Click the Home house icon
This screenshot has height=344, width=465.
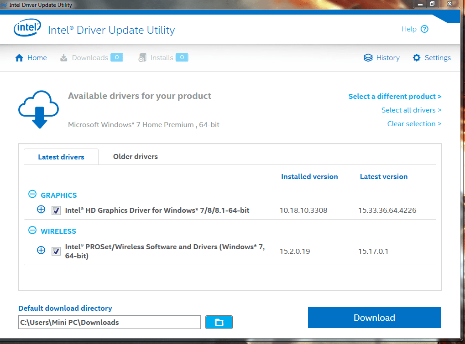[x=19, y=58]
